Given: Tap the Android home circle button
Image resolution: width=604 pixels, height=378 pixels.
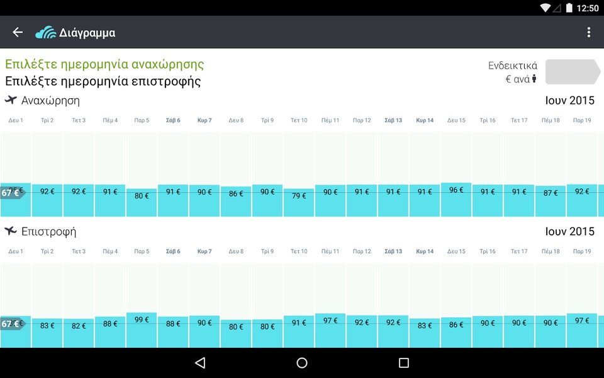Looking at the screenshot, I should tap(302, 363).
